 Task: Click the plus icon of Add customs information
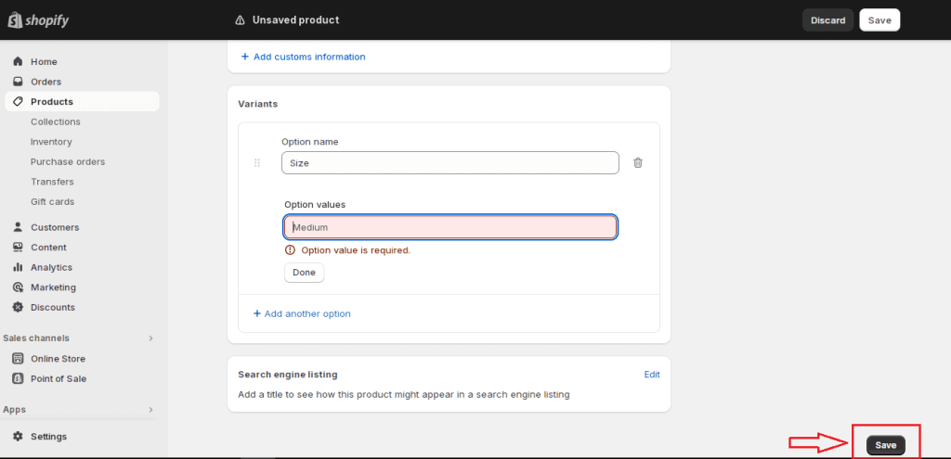(245, 57)
